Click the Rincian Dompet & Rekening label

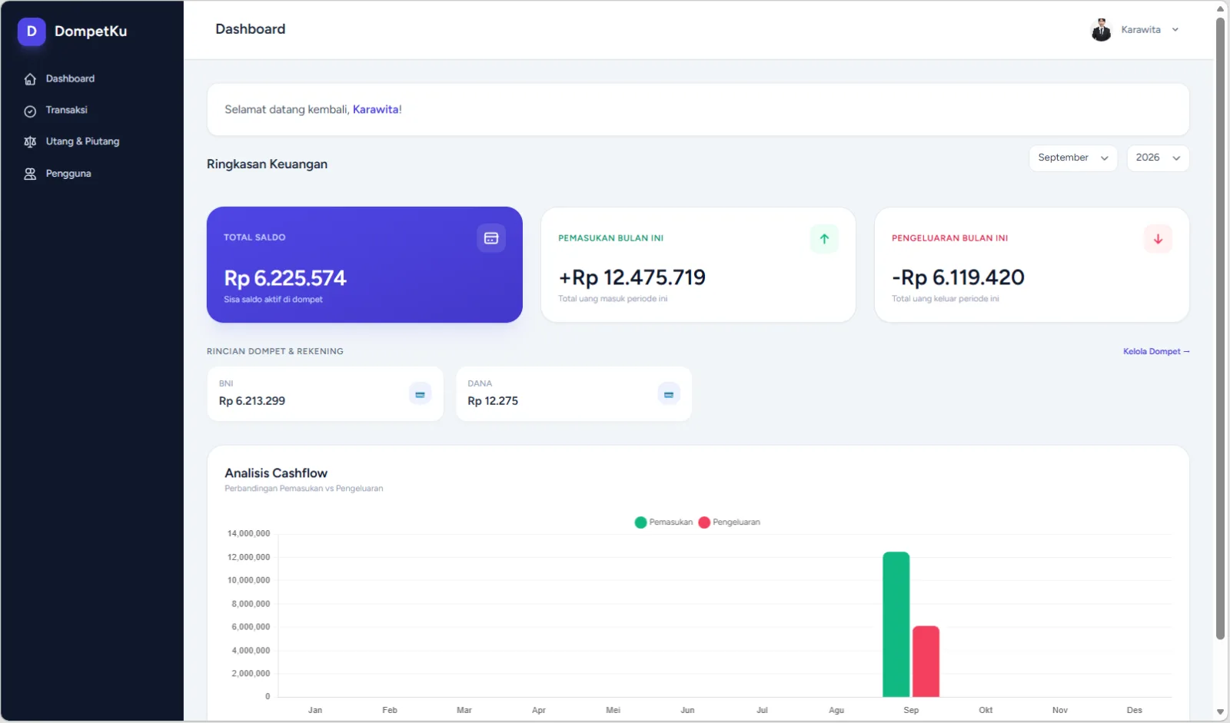point(275,351)
